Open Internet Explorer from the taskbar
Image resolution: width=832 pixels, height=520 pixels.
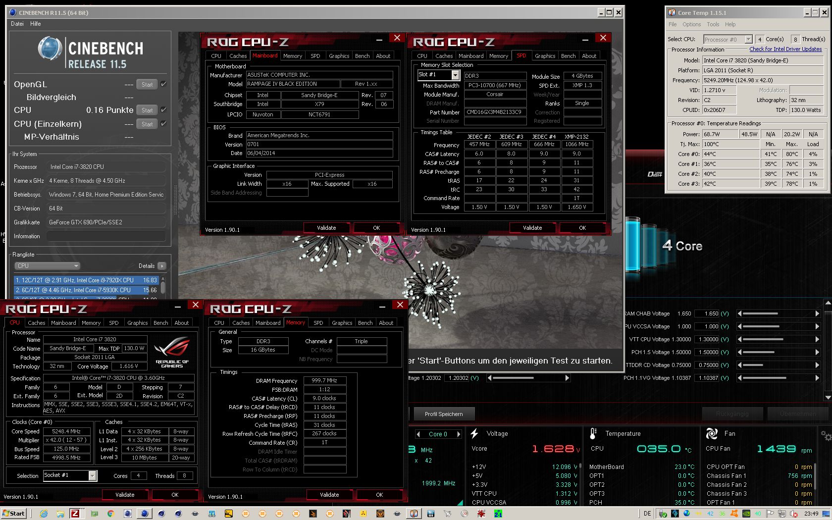pos(44,514)
